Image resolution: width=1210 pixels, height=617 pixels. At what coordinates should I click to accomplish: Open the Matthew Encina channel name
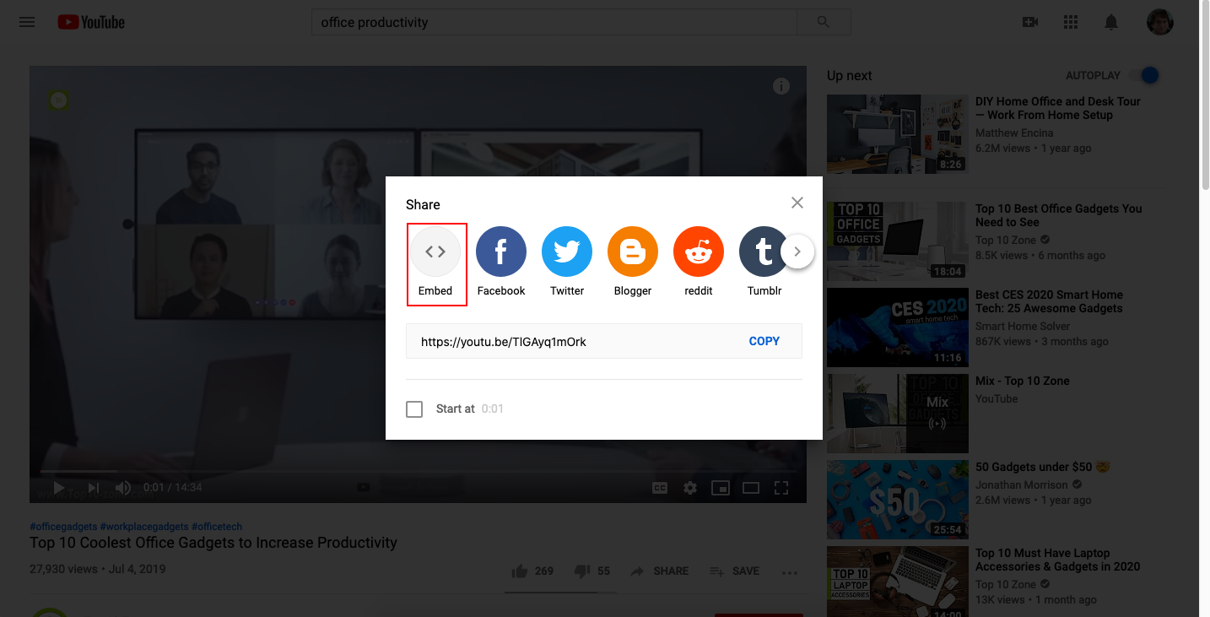(1014, 133)
